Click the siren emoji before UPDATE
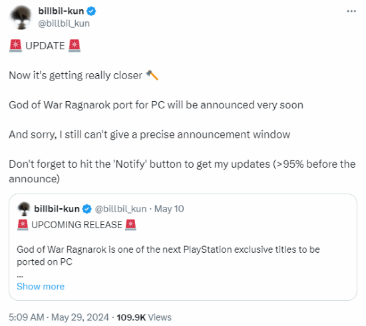The height and width of the screenshot is (326, 366). click(16, 46)
